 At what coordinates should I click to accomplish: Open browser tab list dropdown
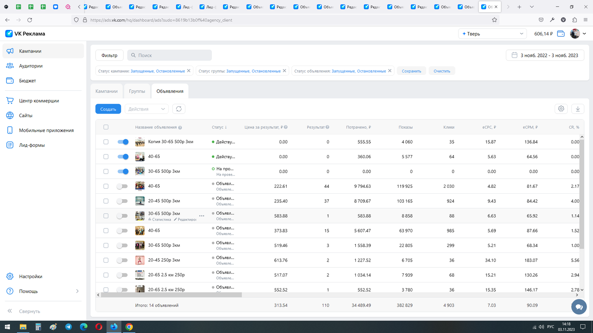pos(532,7)
